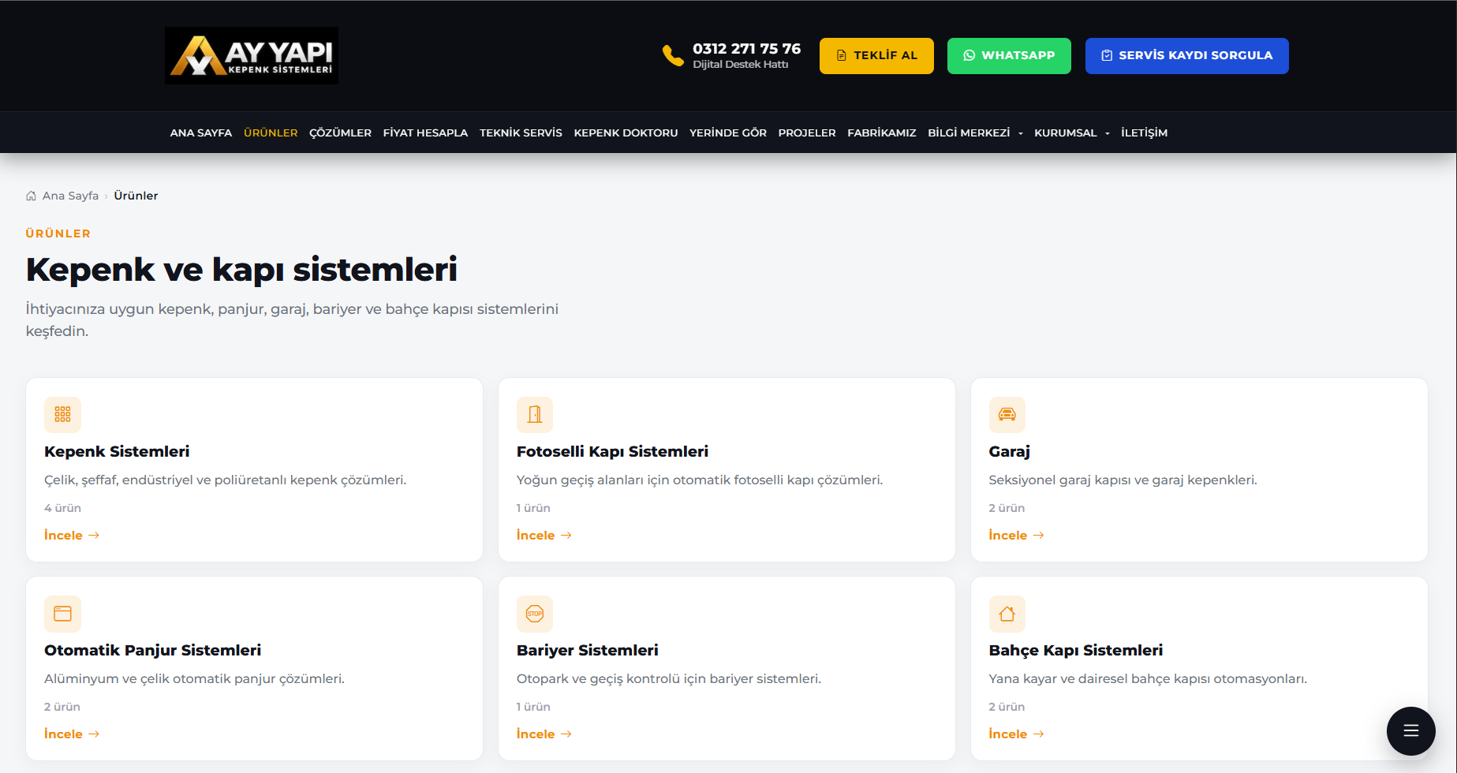Click İncele link under Fotoselli Kapı Sistemleri

tap(544, 535)
